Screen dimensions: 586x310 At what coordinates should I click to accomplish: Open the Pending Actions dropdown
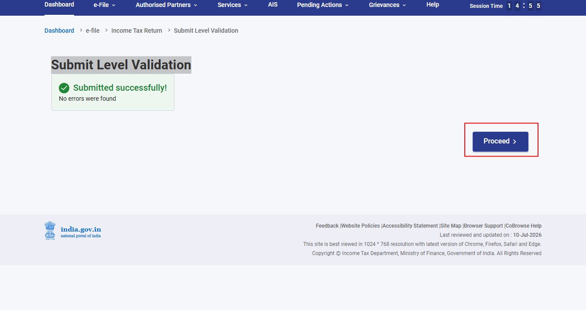click(x=323, y=5)
